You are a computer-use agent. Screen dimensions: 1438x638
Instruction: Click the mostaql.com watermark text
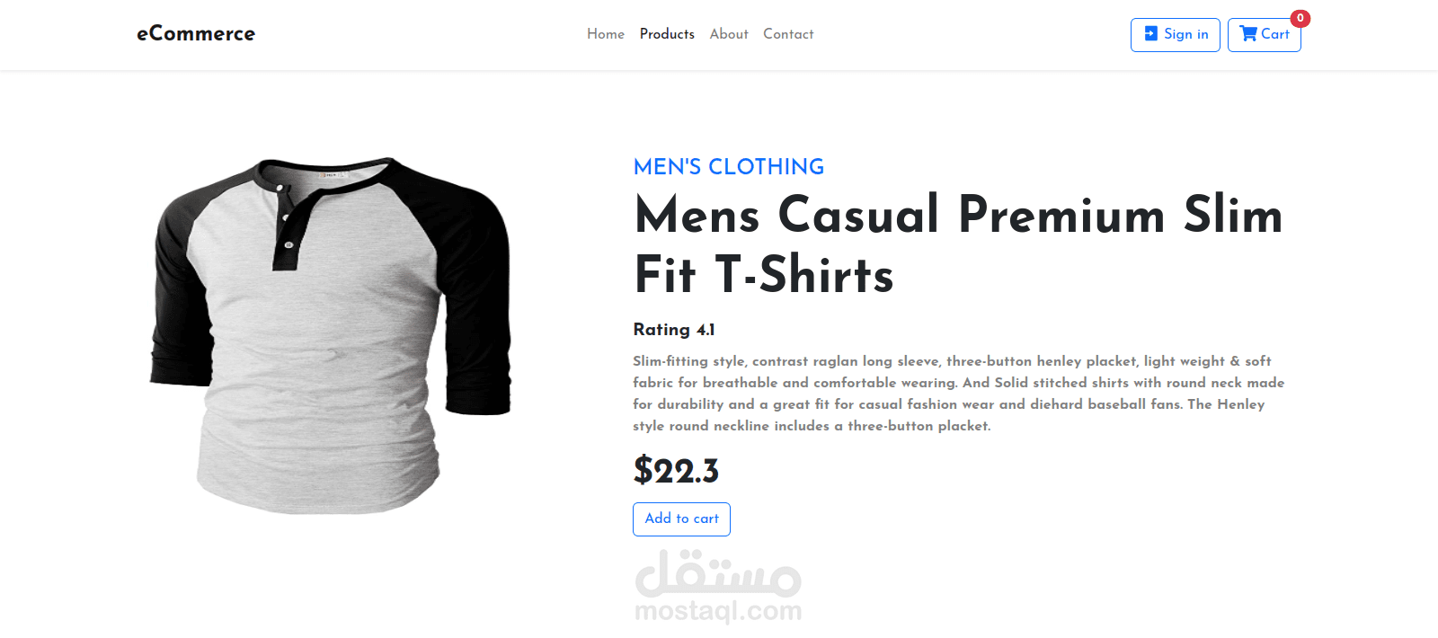pyautogui.click(x=718, y=611)
